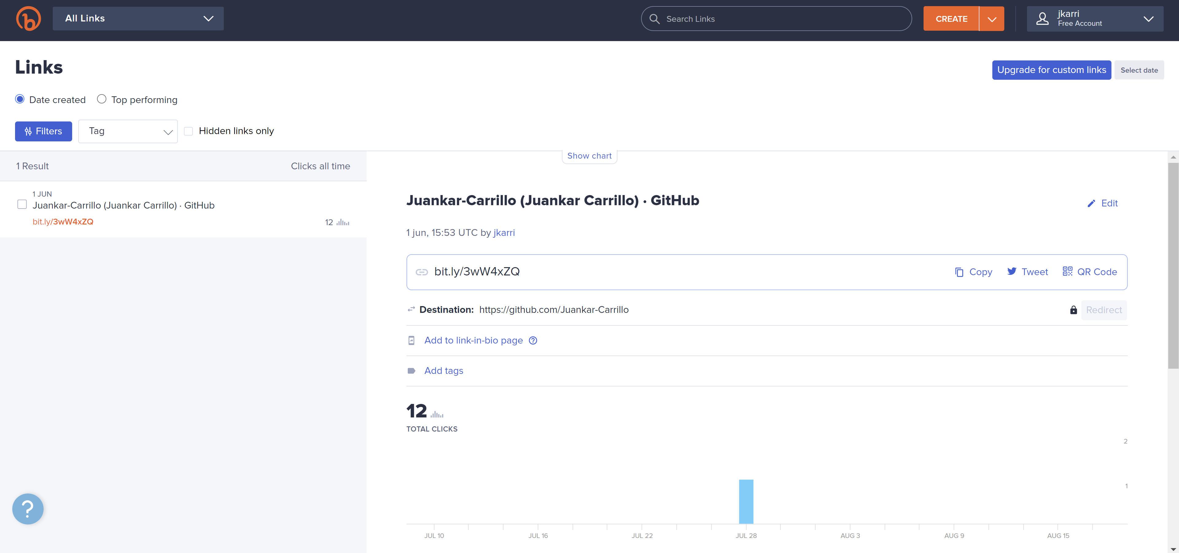Click the scrollbar down arrow
This screenshot has height=553, width=1179.
click(x=1173, y=549)
